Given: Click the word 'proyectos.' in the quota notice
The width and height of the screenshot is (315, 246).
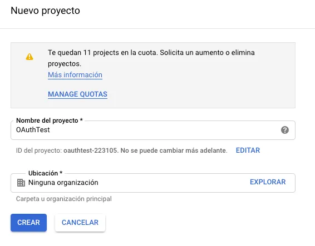Looking at the screenshot, I should tap(65, 64).
